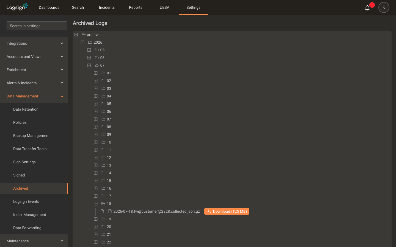Open Logsign Events page

tap(26, 201)
